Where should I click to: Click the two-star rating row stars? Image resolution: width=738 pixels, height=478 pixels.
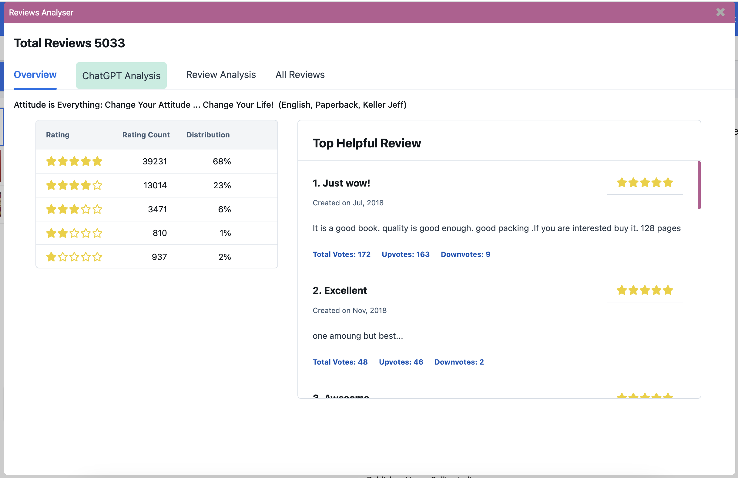pos(74,233)
